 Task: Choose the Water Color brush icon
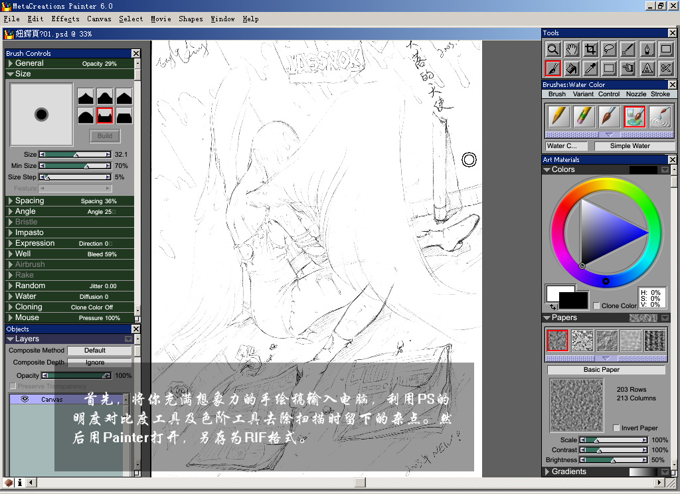[x=634, y=116]
